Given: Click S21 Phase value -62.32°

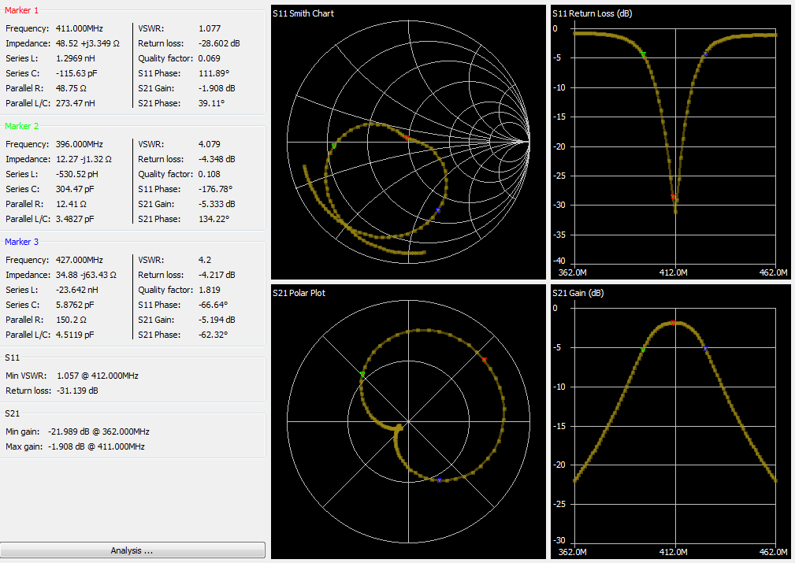Looking at the screenshot, I should click(x=213, y=335).
